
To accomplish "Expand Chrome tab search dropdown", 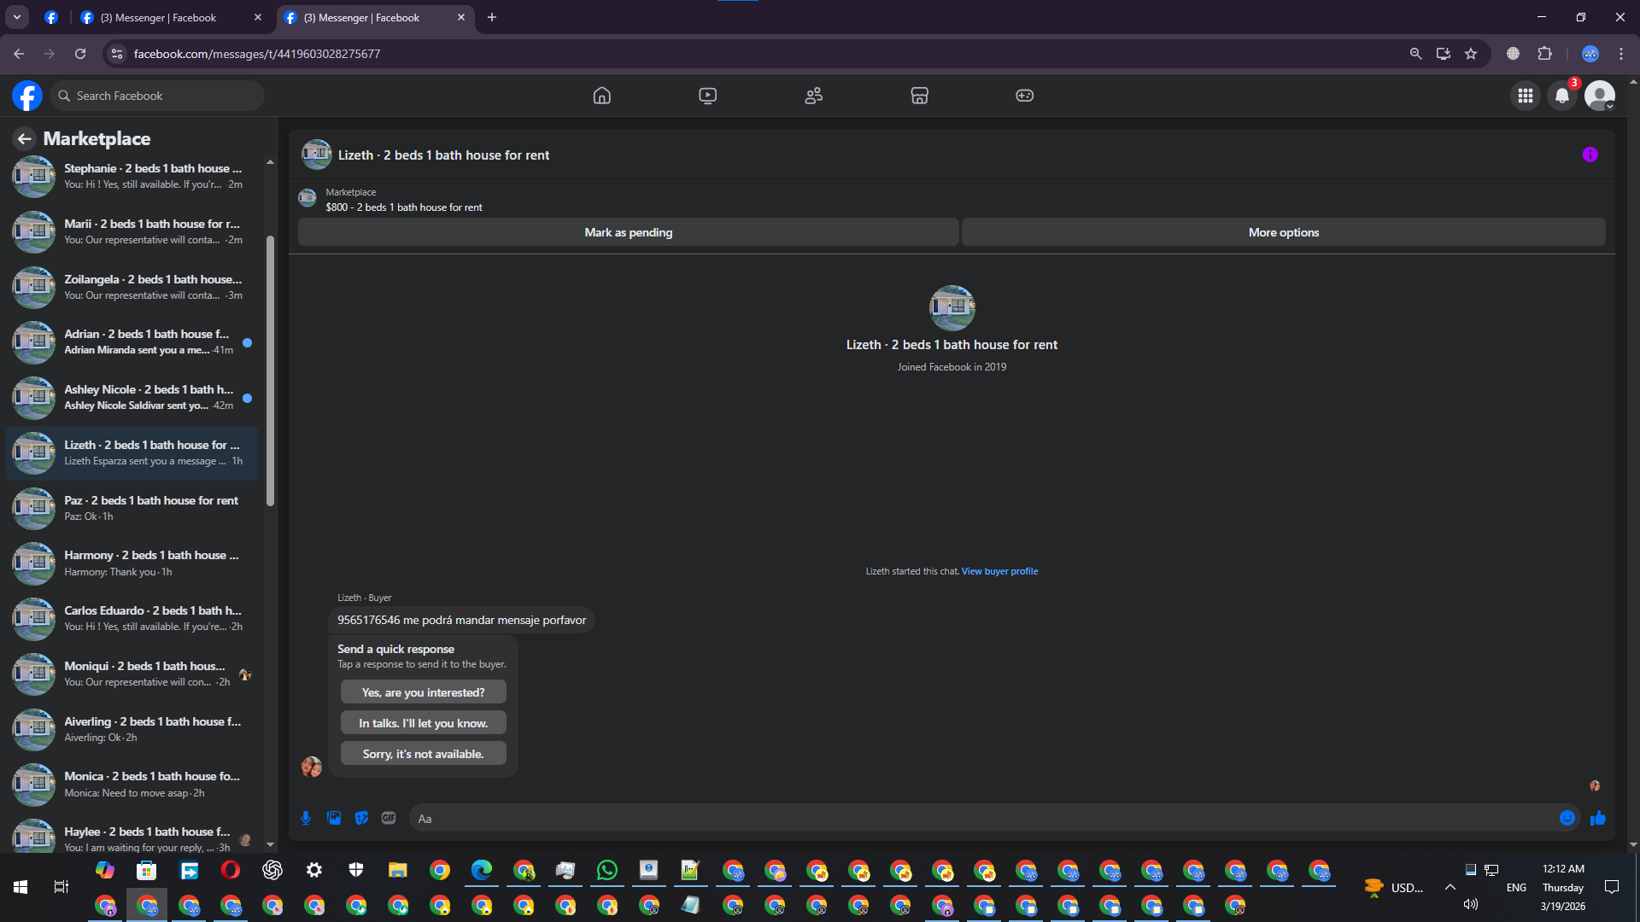I will pyautogui.click(x=17, y=17).
